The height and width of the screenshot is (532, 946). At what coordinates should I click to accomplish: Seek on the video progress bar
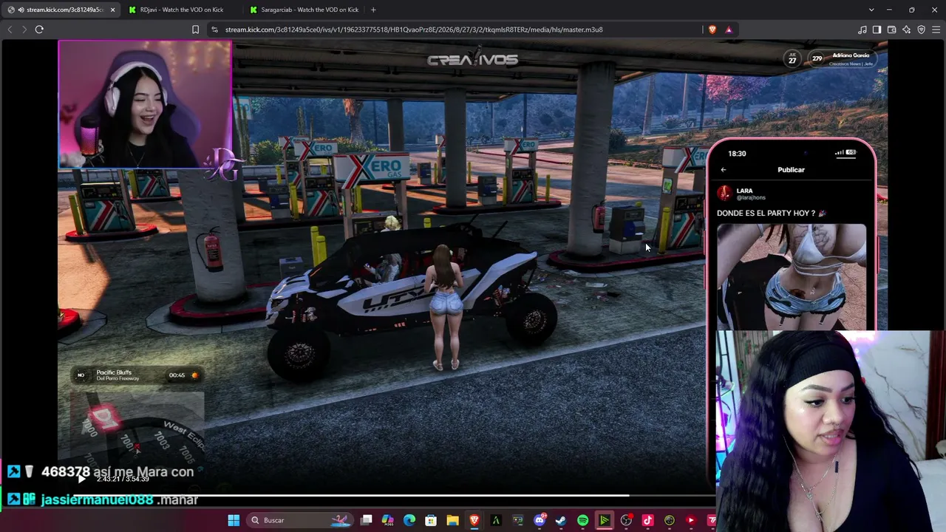point(393,496)
